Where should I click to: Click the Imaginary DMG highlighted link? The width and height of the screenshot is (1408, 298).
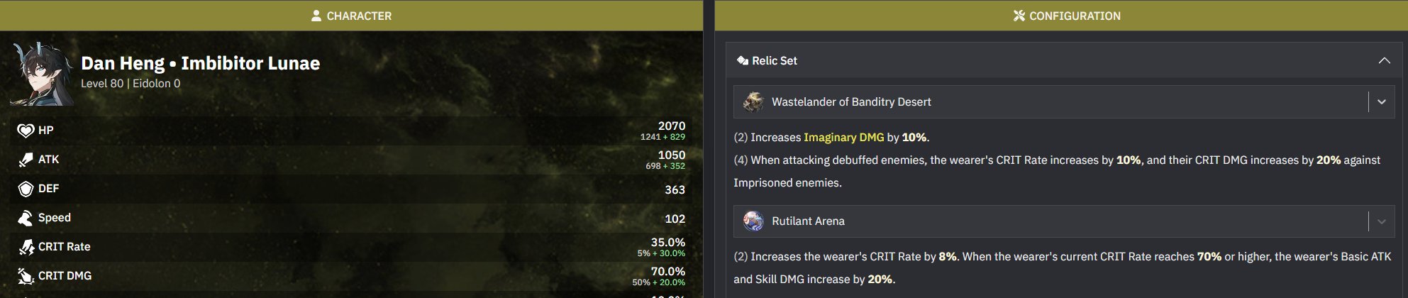coord(843,138)
